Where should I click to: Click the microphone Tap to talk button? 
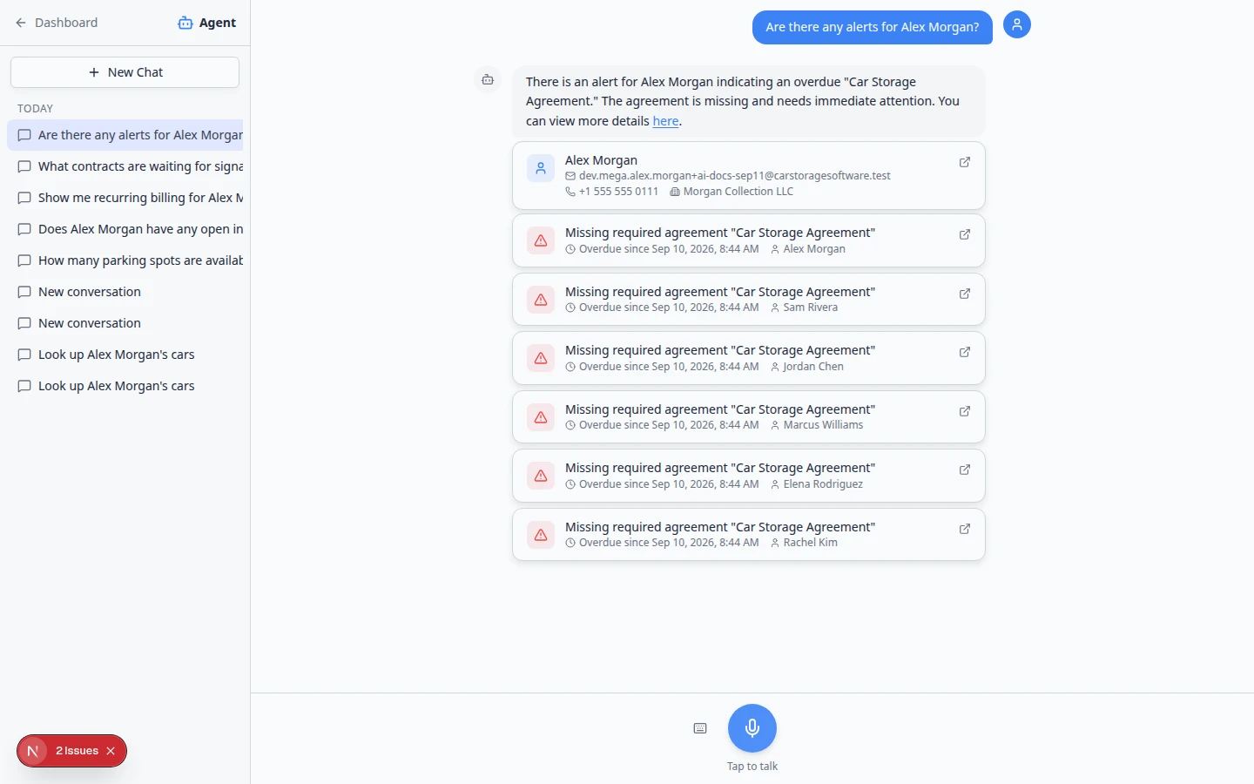coord(752,728)
